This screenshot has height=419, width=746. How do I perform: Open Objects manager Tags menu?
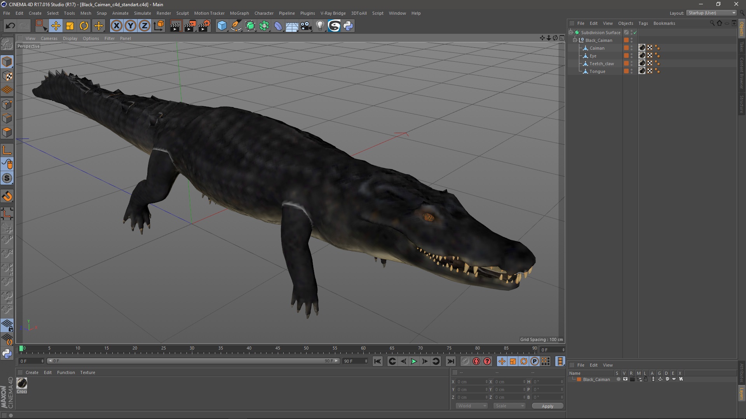coord(643,23)
